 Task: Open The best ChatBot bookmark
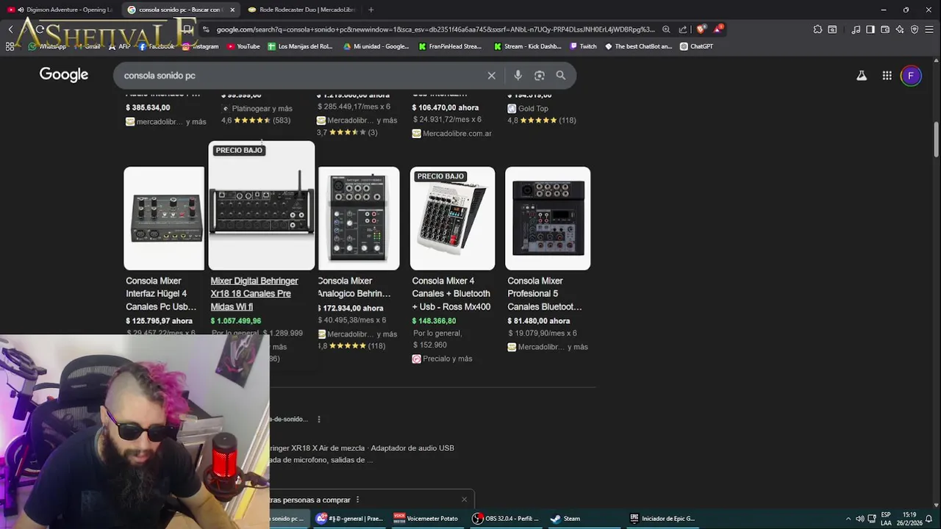[x=639, y=46]
